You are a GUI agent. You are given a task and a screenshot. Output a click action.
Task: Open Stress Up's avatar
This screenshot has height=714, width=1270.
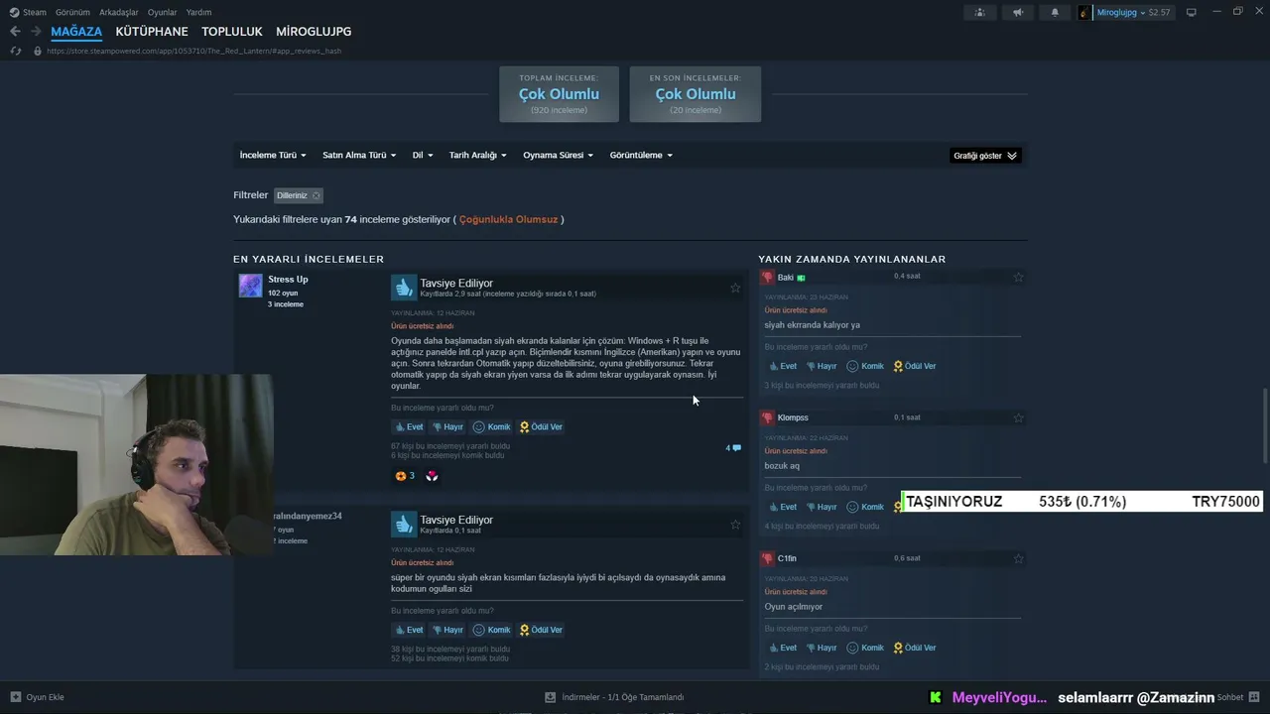[250, 286]
